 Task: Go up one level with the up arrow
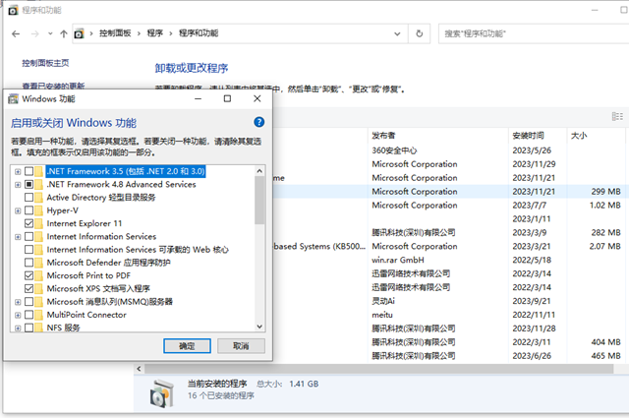[x=63, y=33]
